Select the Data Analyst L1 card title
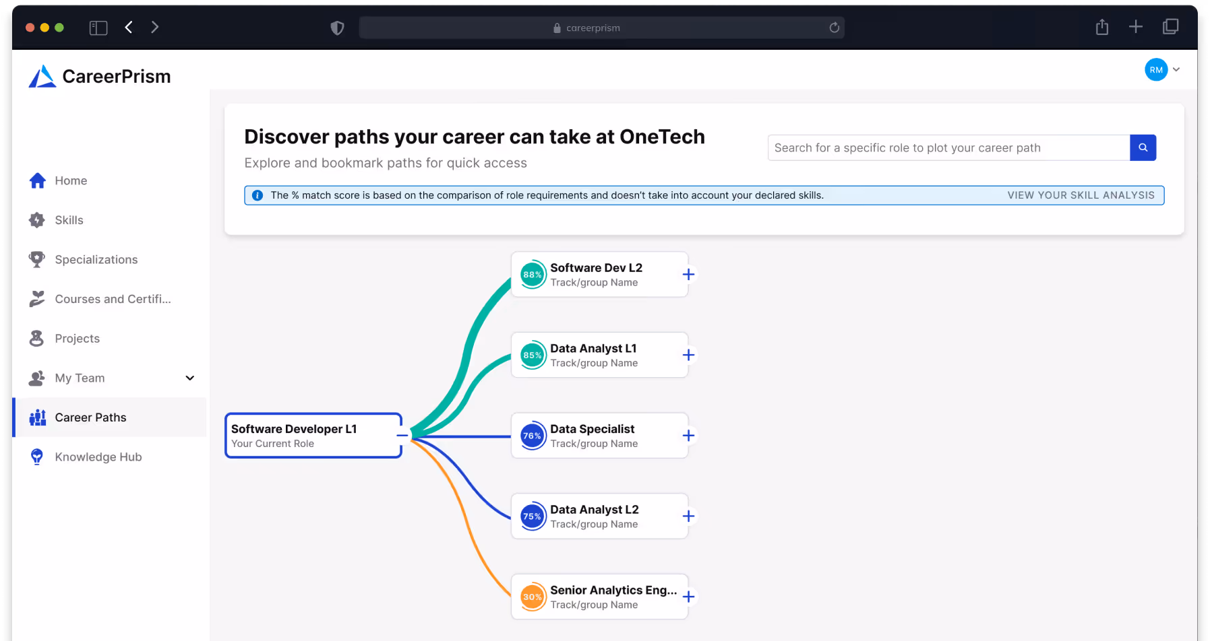The image size is (1210, 641). coord(593,348)
